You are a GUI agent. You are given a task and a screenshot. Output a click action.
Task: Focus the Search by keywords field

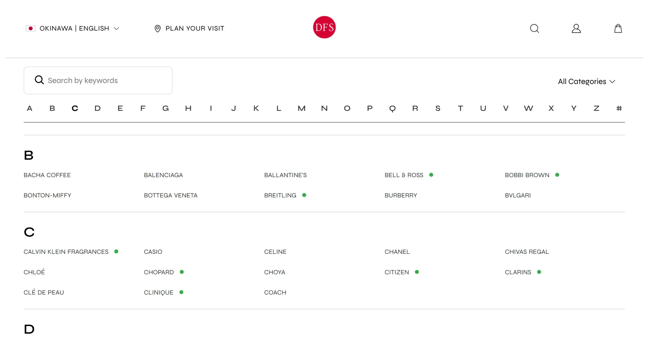[98, 80]
